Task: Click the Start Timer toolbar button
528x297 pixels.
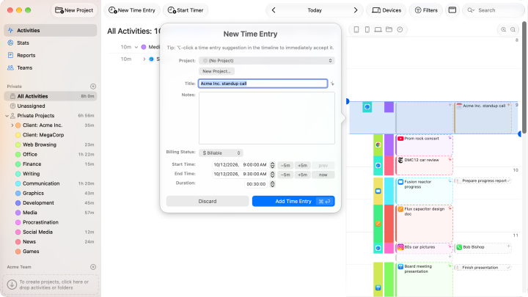Action: (186, 10)
